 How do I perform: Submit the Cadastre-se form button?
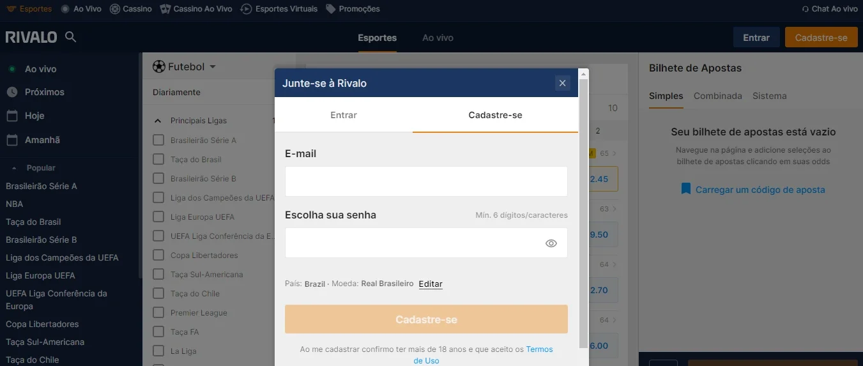(x=426, y=319)
